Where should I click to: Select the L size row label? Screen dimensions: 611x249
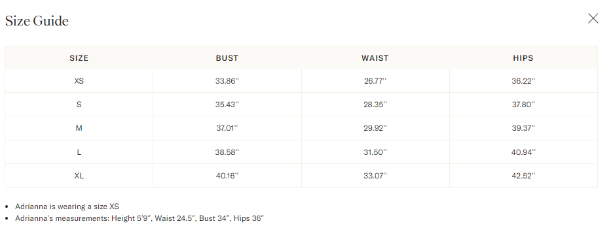(79, 152)
